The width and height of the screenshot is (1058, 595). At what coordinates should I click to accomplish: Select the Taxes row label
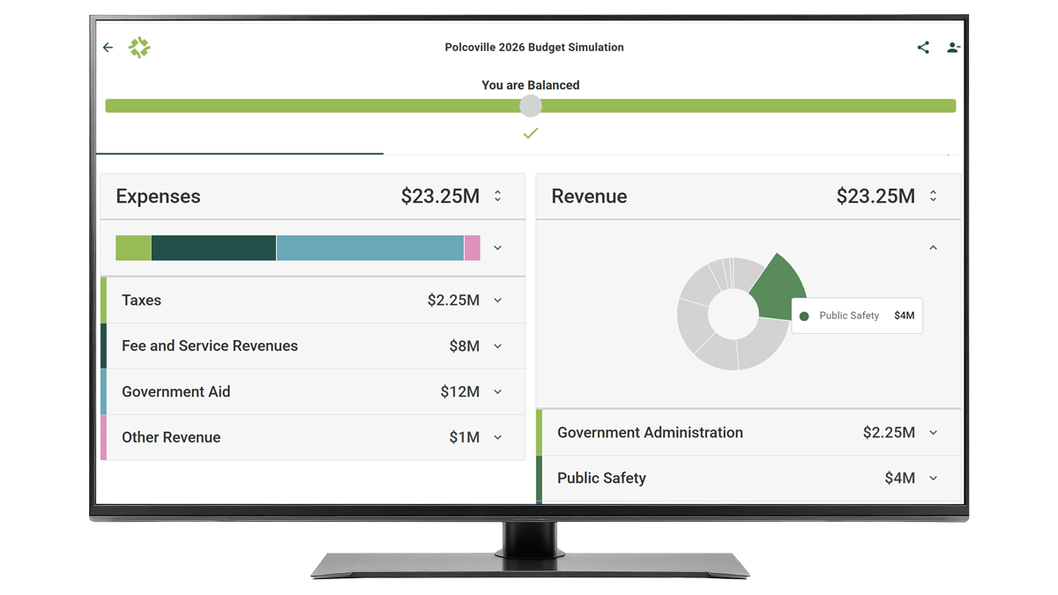[141, 301]
